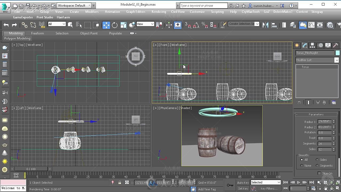
Task: Open the selection filter All dropdown
Action: 57,24
